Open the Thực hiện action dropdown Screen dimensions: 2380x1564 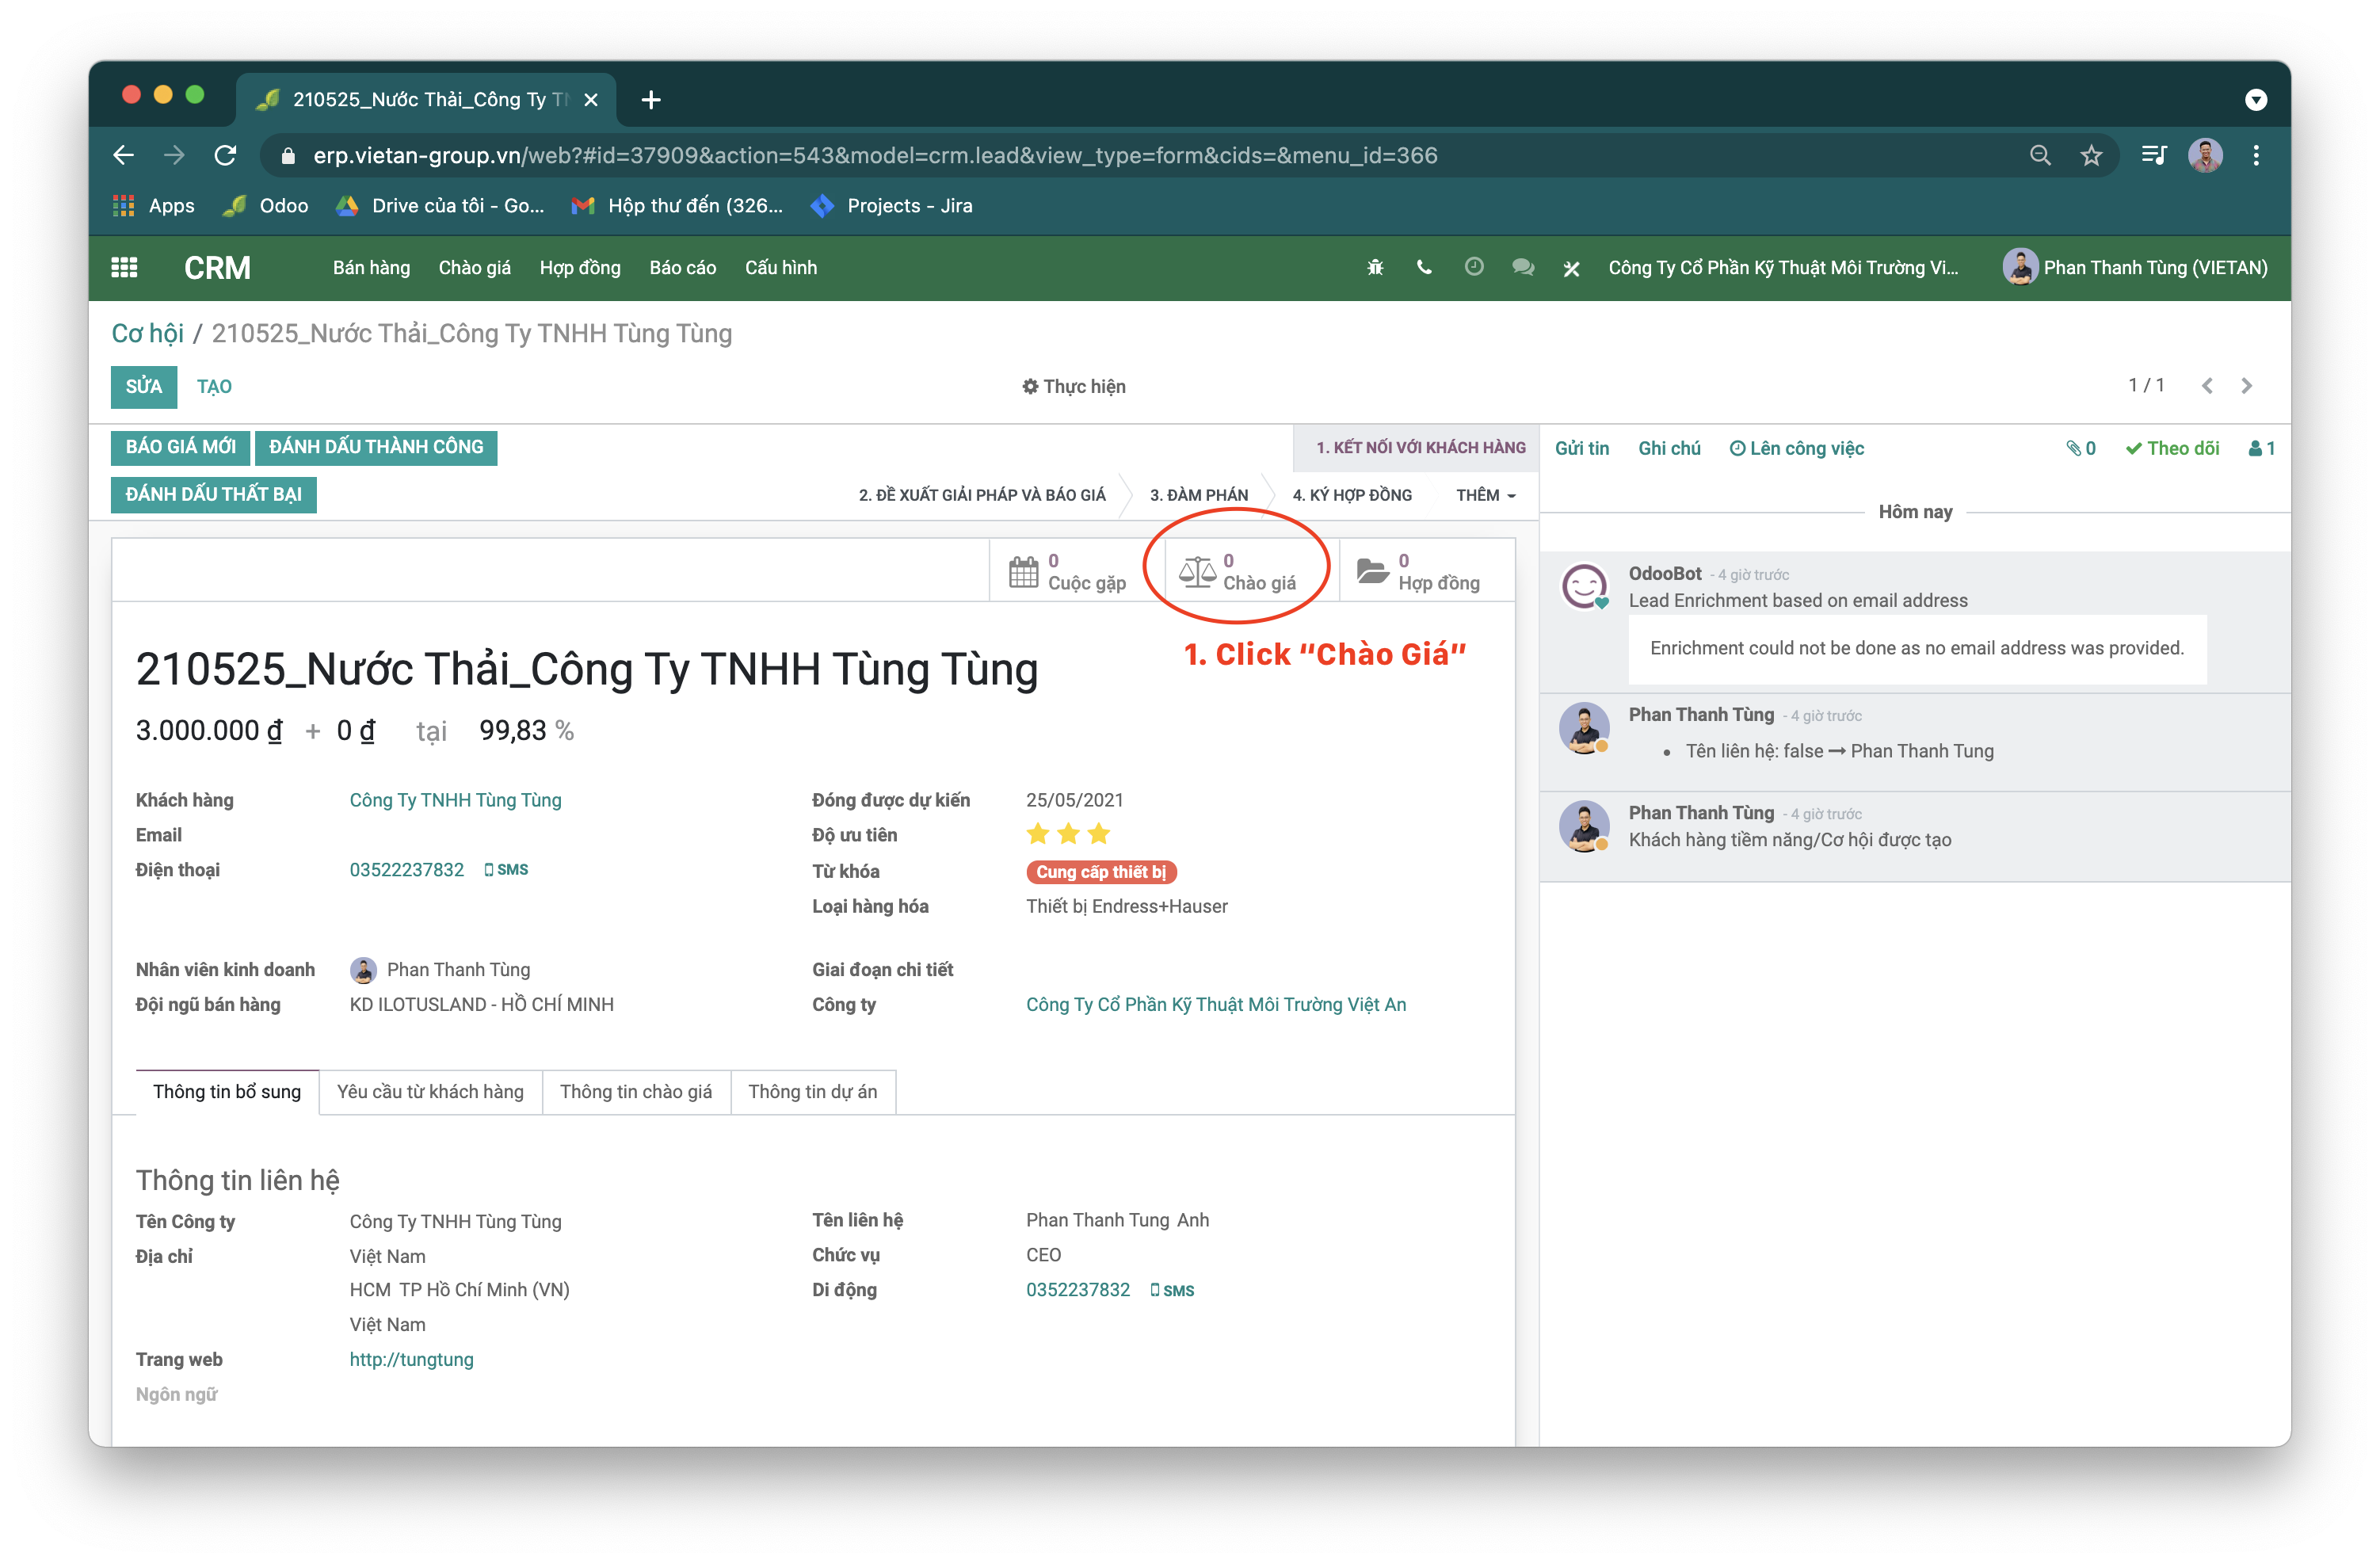[1073, 387]
